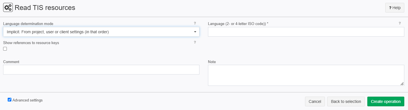Click the green Create operation button
The height and width of the screenshot is (110, 408).
click(386, 101)
